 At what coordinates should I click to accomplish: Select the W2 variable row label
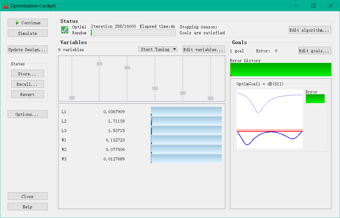coord(64,149)
